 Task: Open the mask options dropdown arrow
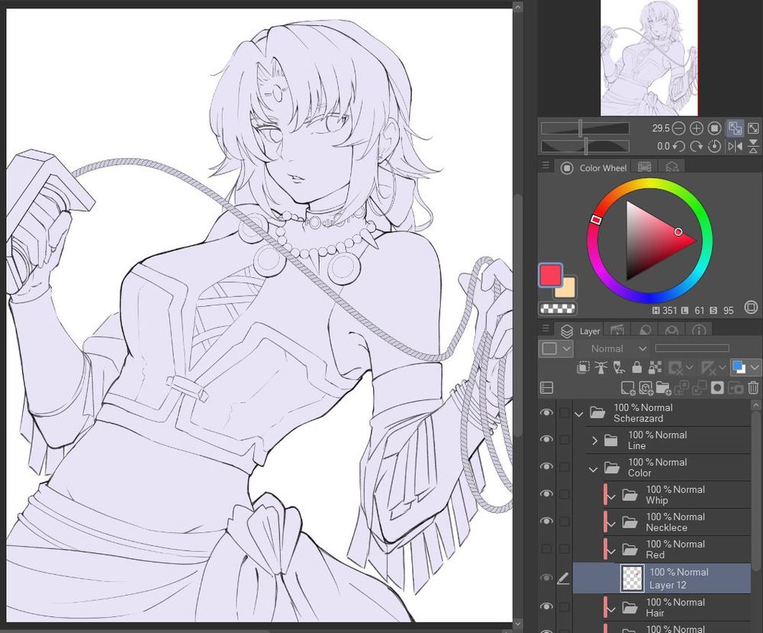pyautogui.click(x=689, y=367)
